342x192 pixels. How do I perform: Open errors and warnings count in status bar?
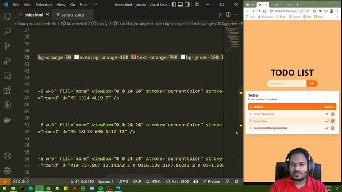[21, 181]
